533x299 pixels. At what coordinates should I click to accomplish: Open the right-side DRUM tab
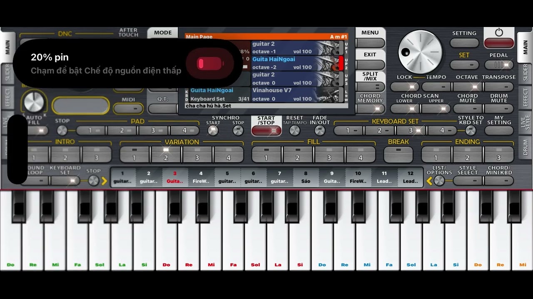coord(525,148)
